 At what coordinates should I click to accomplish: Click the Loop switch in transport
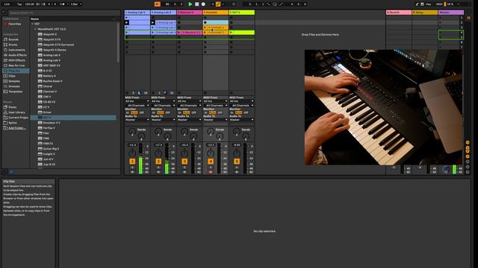[x=275, y=4]
